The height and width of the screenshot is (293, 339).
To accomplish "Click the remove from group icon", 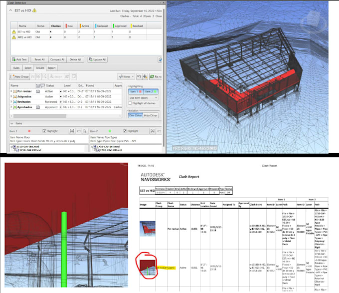I will tap(38, 76).
